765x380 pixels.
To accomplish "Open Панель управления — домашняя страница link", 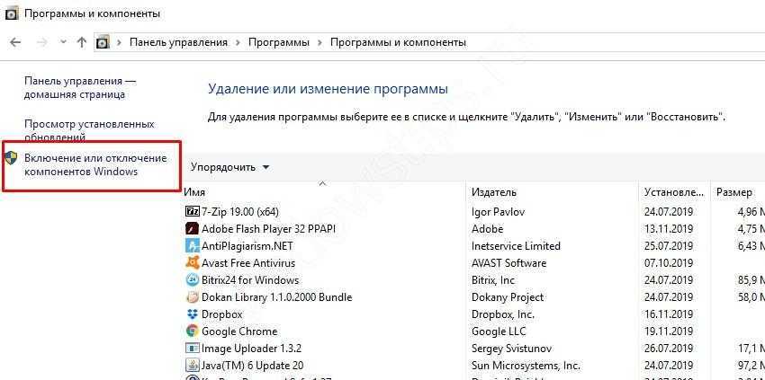I will tap(80, 88).
